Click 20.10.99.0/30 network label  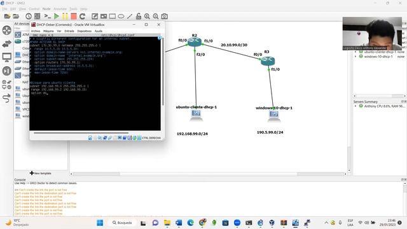click(234, 45)
